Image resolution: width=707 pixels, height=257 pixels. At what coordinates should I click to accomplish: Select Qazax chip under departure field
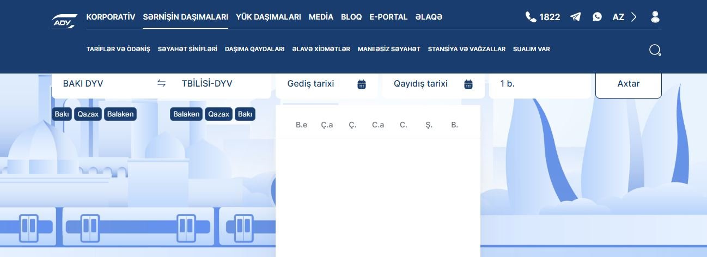click(88, 114)
